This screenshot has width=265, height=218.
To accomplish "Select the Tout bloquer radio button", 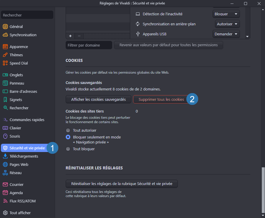I will [x=68, y=149].
